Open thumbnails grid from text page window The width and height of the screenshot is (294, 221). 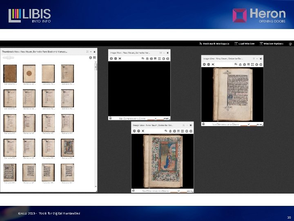[253, 65]
